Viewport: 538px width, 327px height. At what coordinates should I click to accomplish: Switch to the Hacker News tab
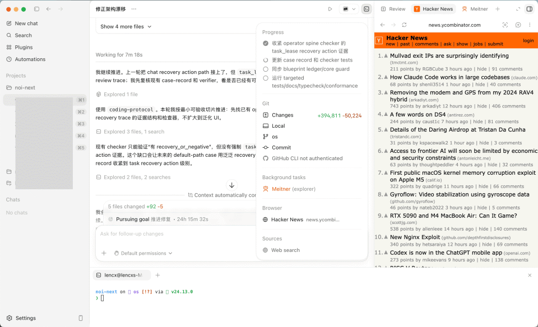point(434,9)
